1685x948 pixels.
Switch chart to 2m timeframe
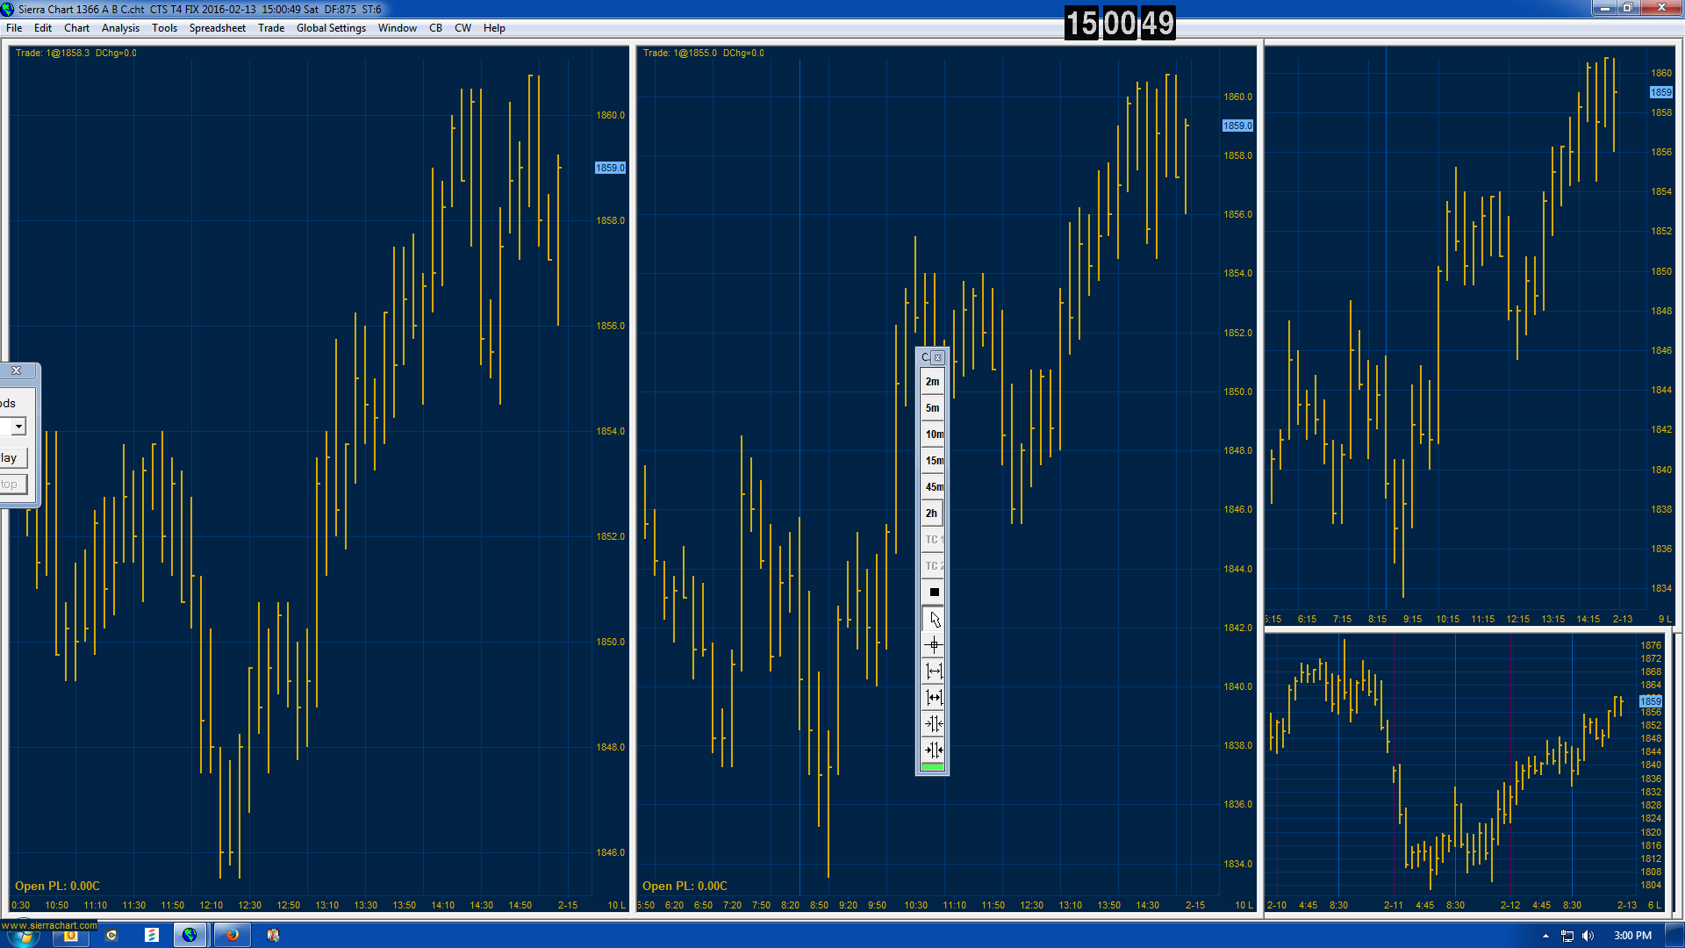pos(932,382)
